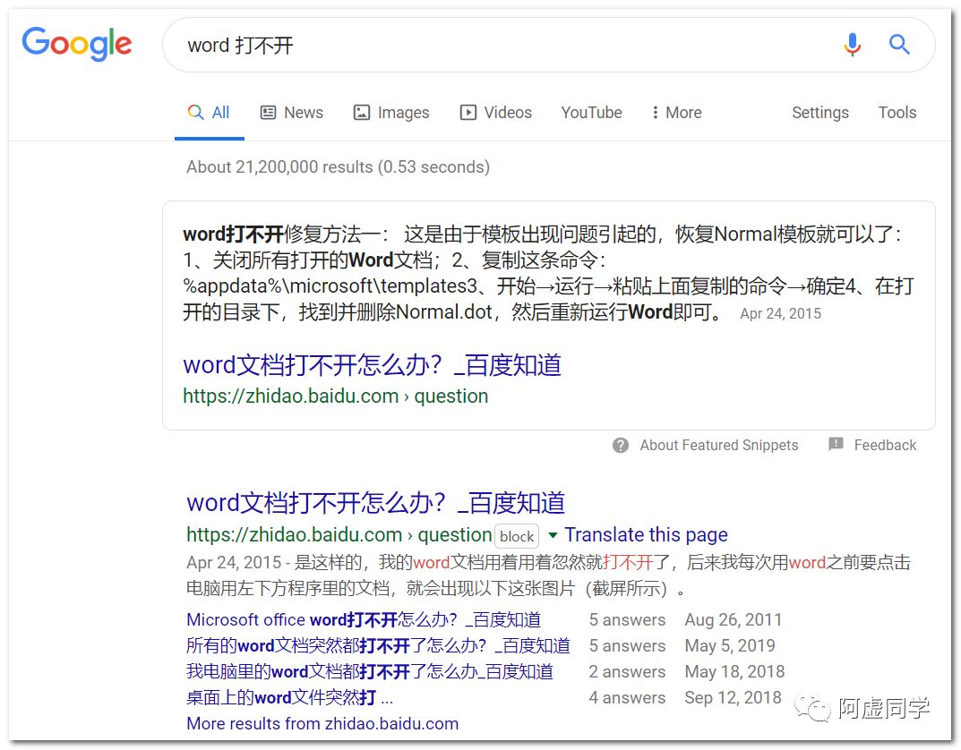Click the Feedback flag icon

click(x=836, y=444)
